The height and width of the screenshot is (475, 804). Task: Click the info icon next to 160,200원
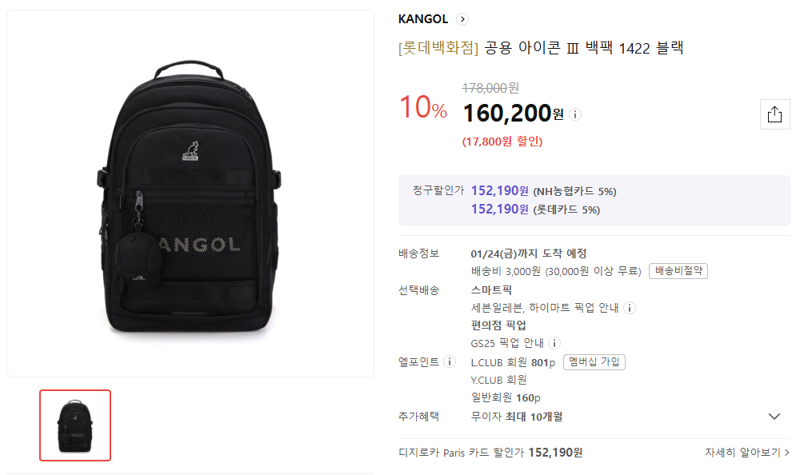575,115
